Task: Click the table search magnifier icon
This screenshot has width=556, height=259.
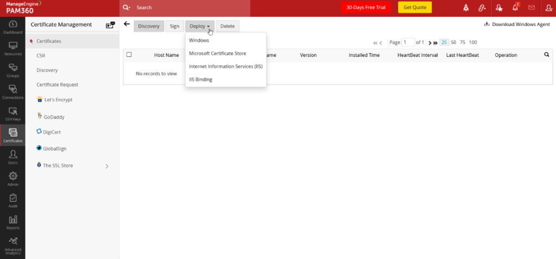Action: point(547,55)
